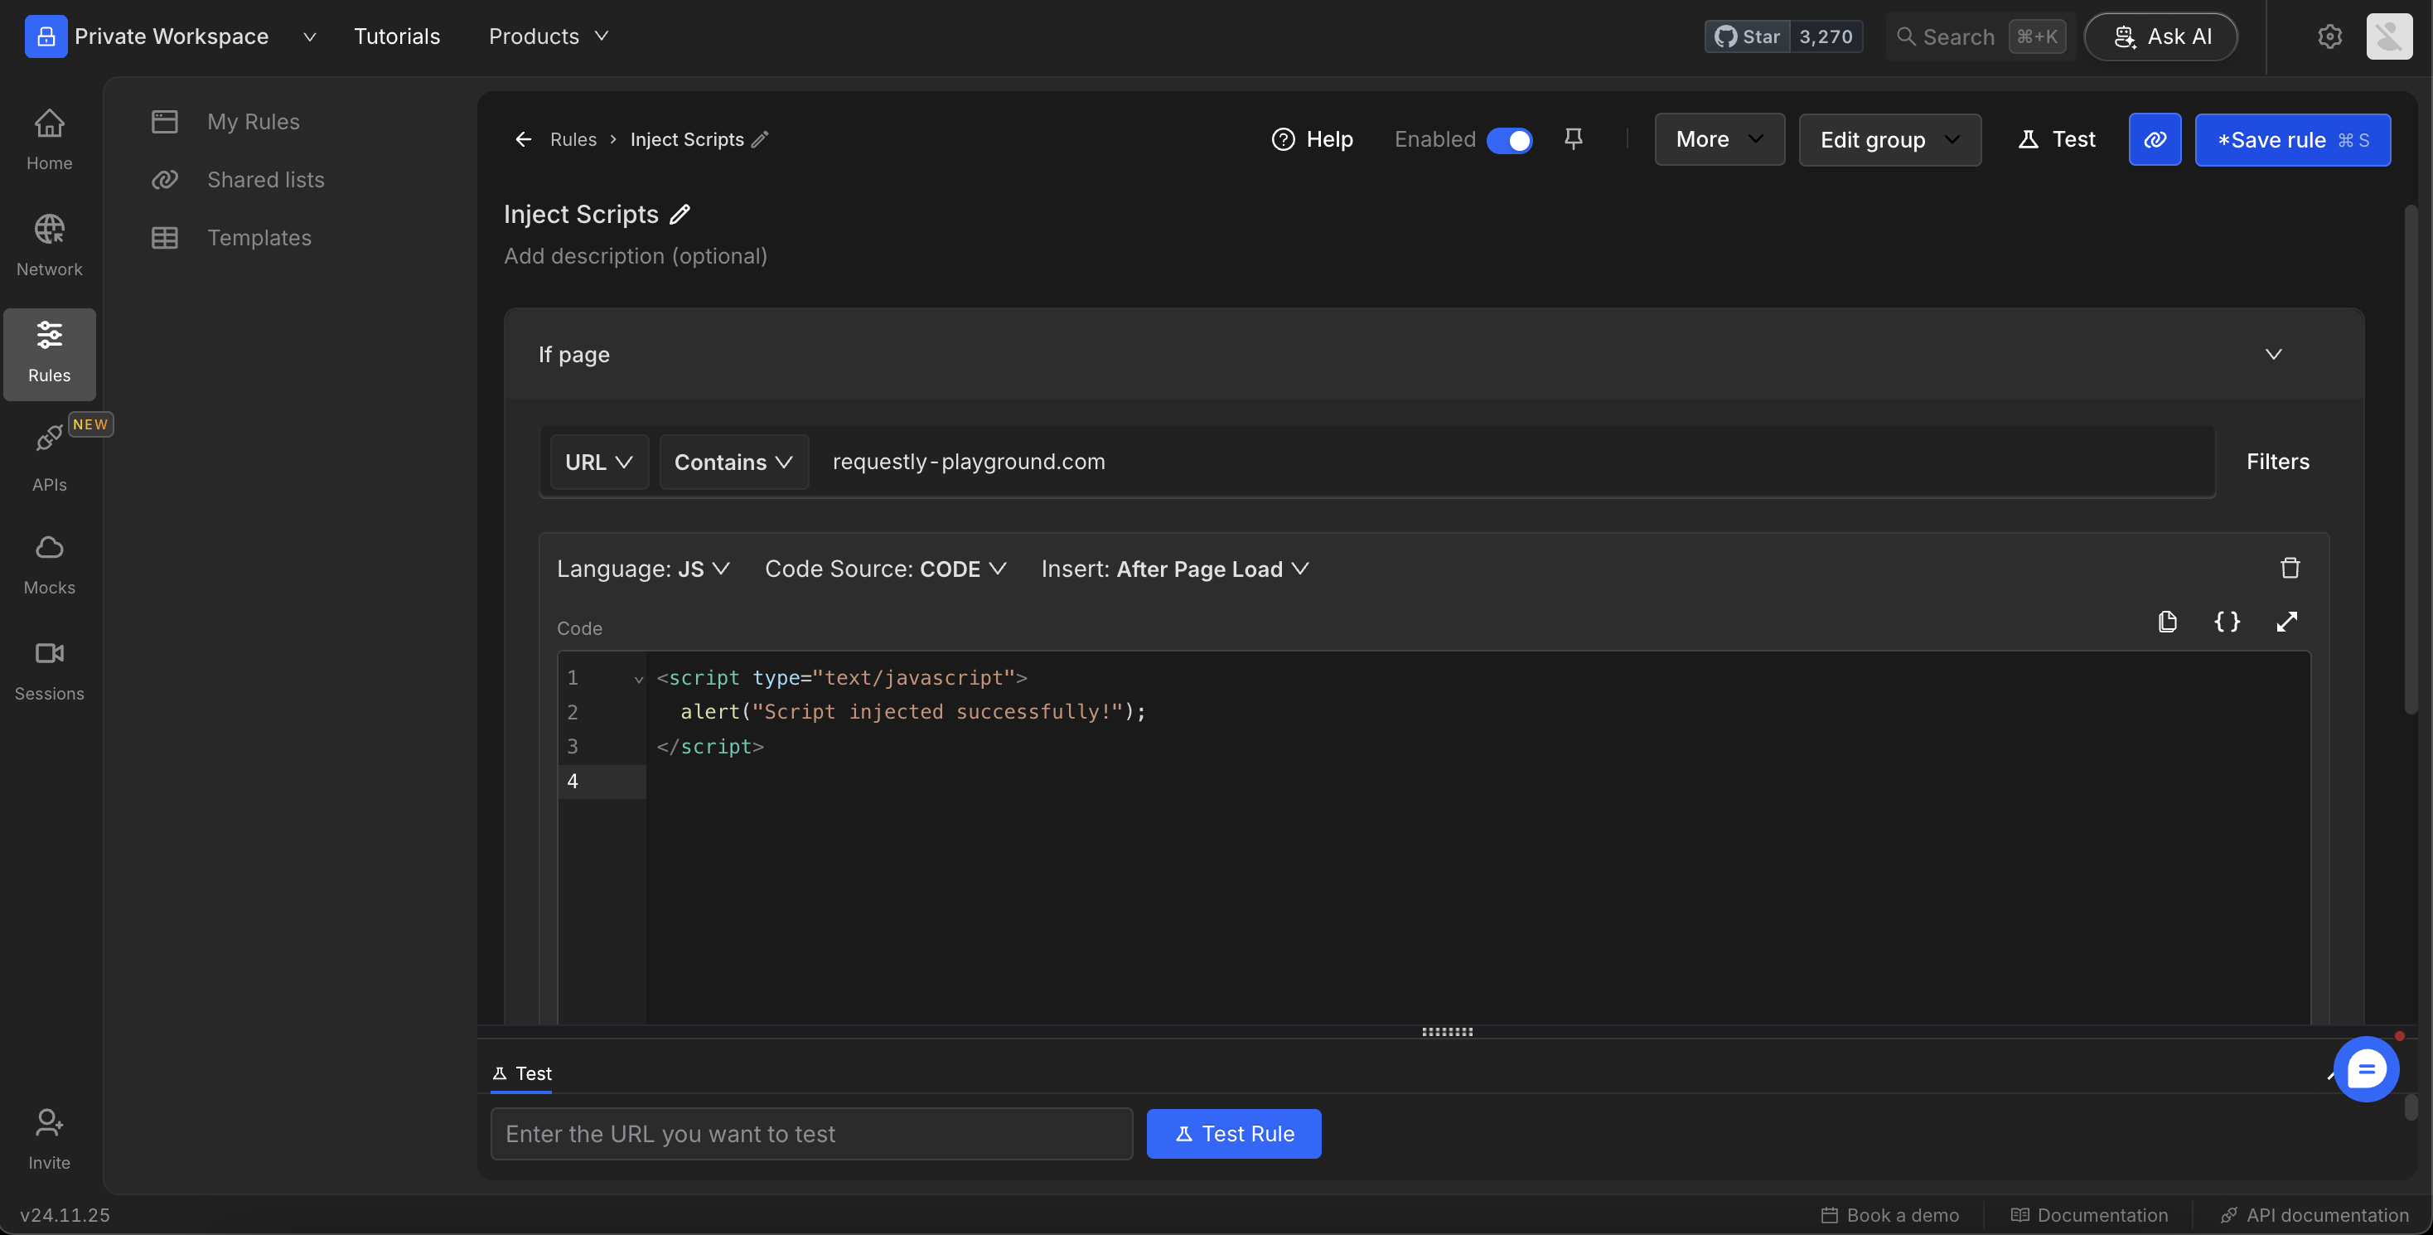The image size is (2433, 1235).
Task: Click the test URL input field
Action: (810, 1133)
